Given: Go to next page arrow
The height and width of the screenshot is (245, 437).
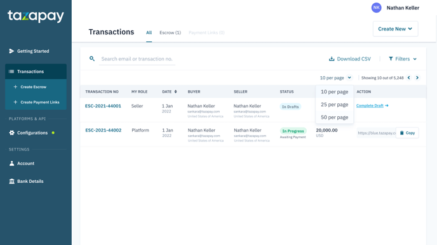Looking at the screenshot, I should coord(417,77).
